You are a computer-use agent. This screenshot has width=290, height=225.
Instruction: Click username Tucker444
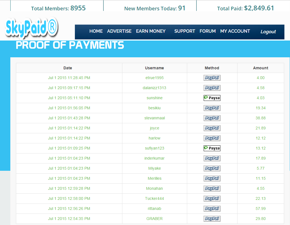154,198
